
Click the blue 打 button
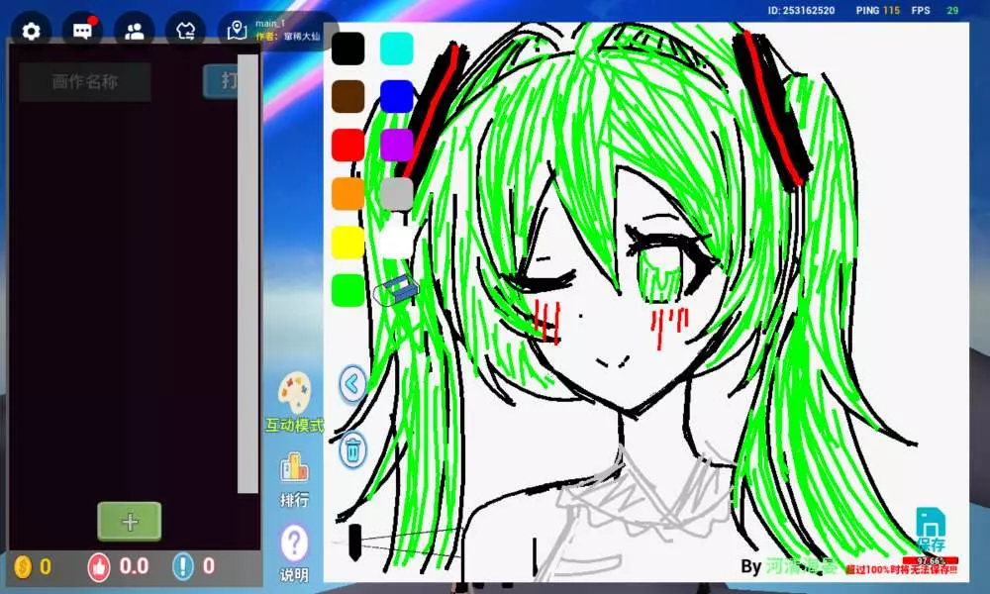(x=221, y=81)
